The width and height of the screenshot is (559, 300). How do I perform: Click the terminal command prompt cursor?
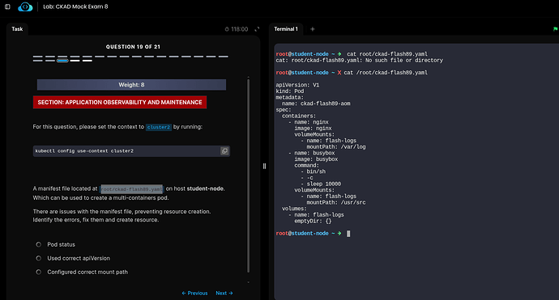[348, 234]
